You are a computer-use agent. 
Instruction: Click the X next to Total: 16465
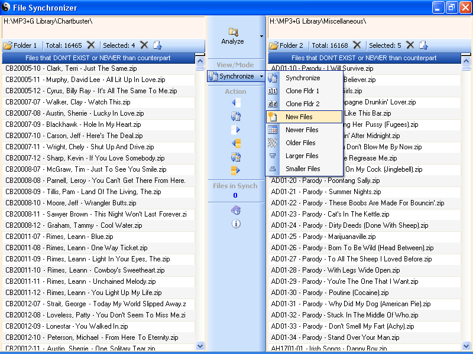pyautogui.click(x=90, y=45)
